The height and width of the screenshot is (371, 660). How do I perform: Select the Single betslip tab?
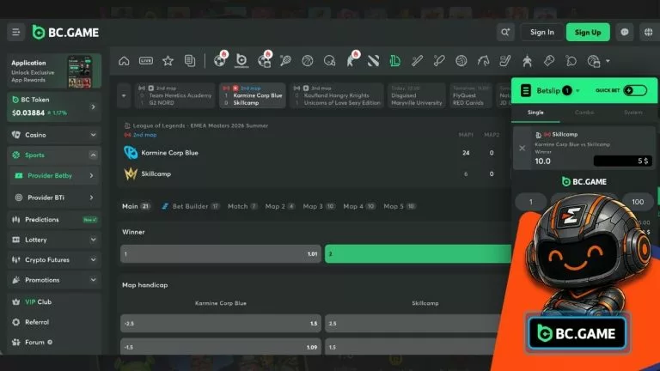(x=535, y=113)
